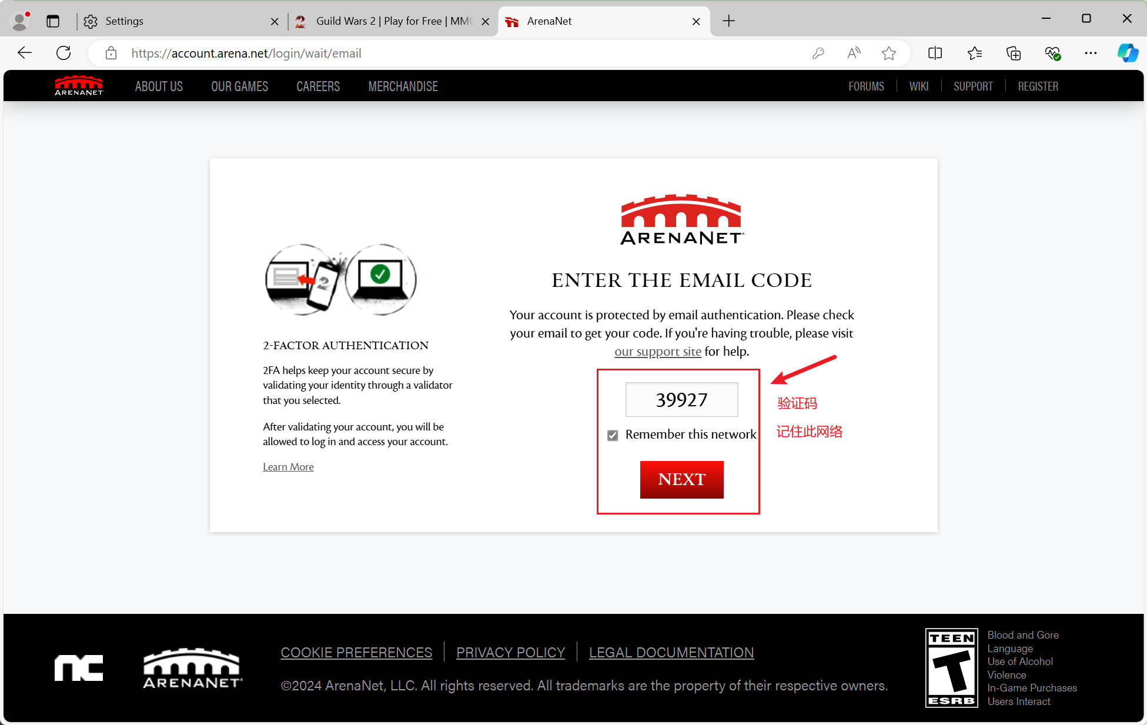
Task: Open the REGISTER link
Action: tap(1038, 86)
